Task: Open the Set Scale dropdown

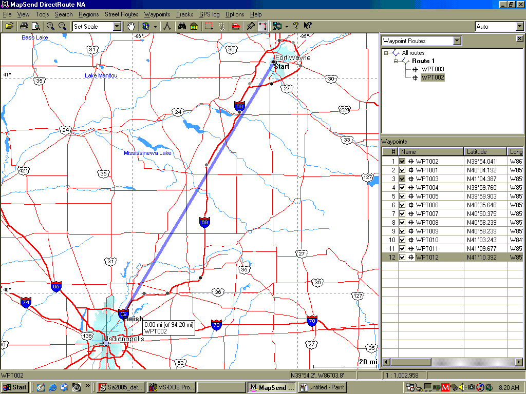Action: tap(117, 27)
